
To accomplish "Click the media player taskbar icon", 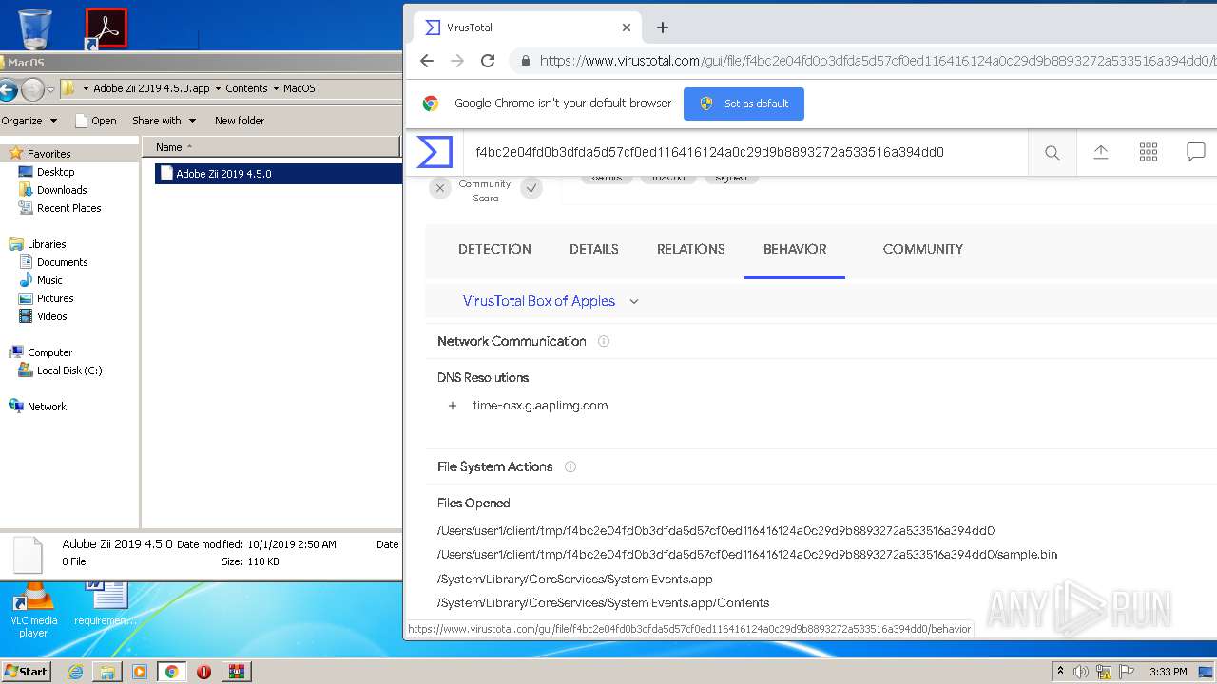I will point(140,672).
